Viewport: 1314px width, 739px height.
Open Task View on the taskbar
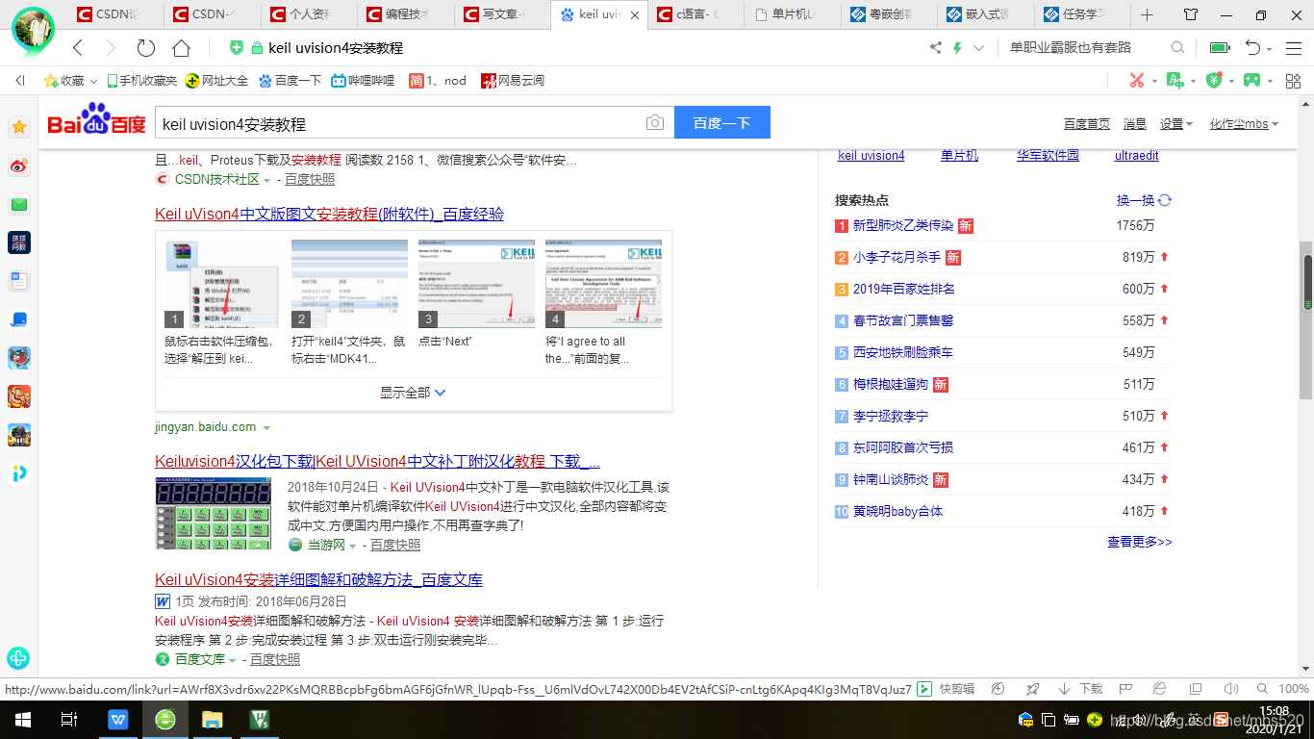(69, 720)
